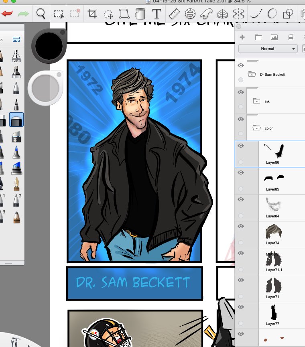
Task: Hide the Layer71-1 multiply layer
Action: (241, 253)
